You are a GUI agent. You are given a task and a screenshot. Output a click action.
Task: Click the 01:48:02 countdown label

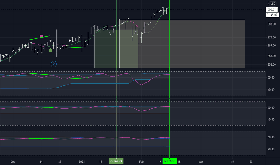(x=272, y=15)
